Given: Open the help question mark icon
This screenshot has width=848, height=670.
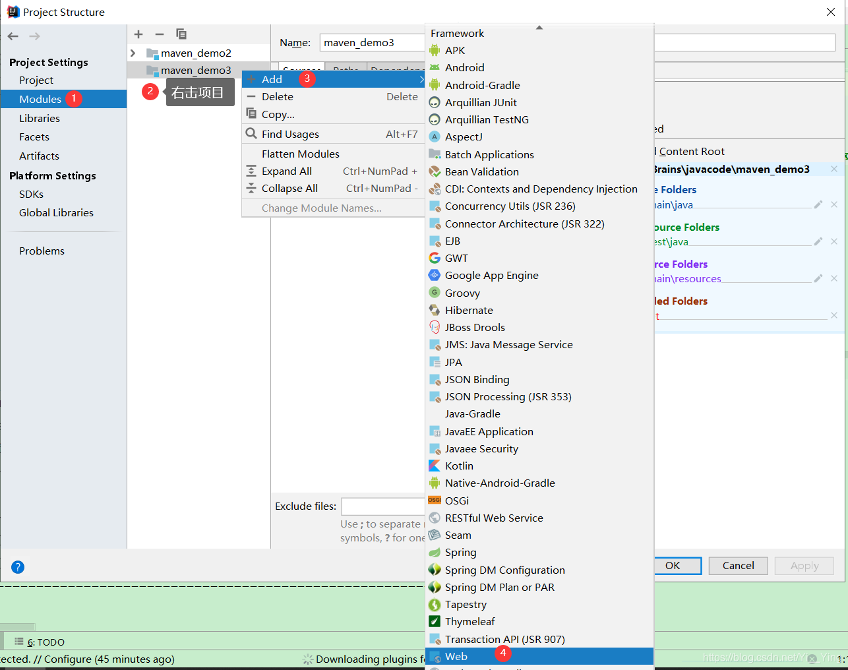Looking at the screenshot, I should (18, 567).
